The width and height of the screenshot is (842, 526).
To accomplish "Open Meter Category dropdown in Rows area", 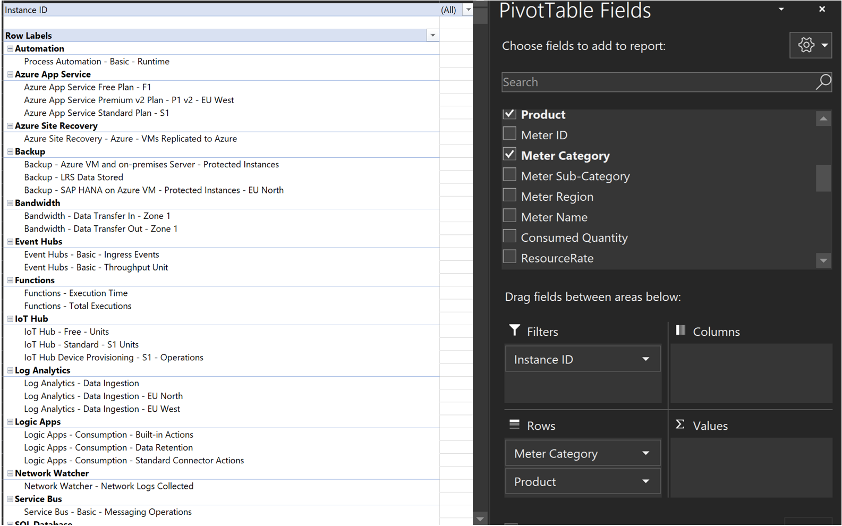I will tap(645, 453).
